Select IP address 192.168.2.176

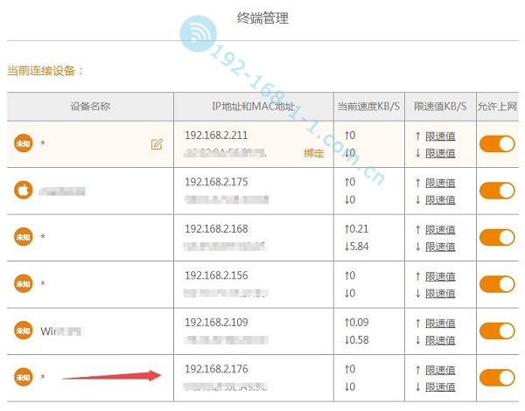coord(216,369)
